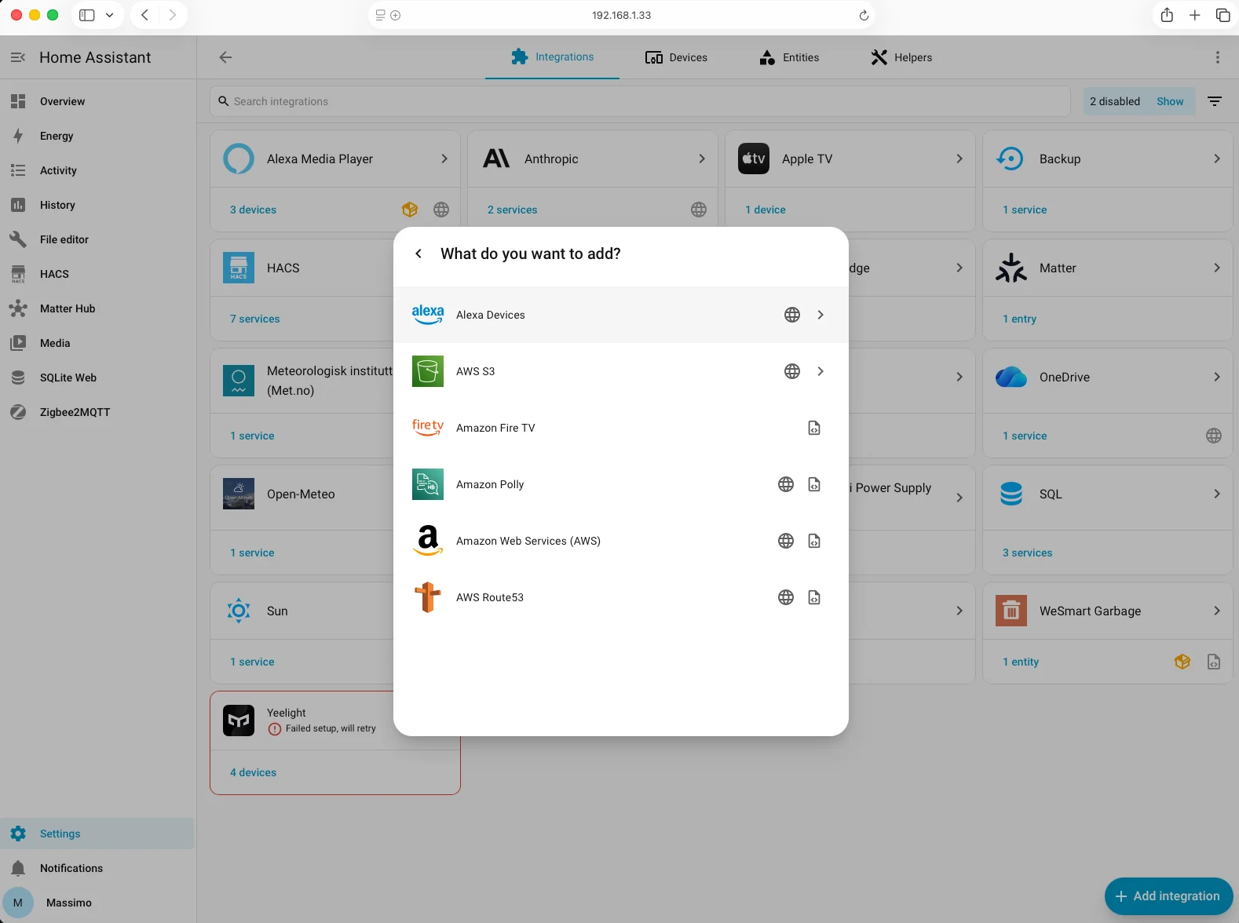This screenshot has height=923, width=1239.
Task: Open 2 services link under Anthropic
Action: [x=512, y=210]
